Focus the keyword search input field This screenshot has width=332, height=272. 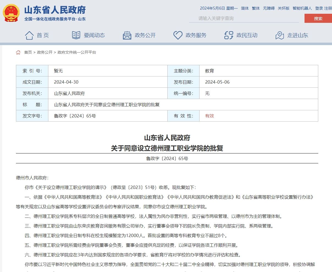click(244, 18)
